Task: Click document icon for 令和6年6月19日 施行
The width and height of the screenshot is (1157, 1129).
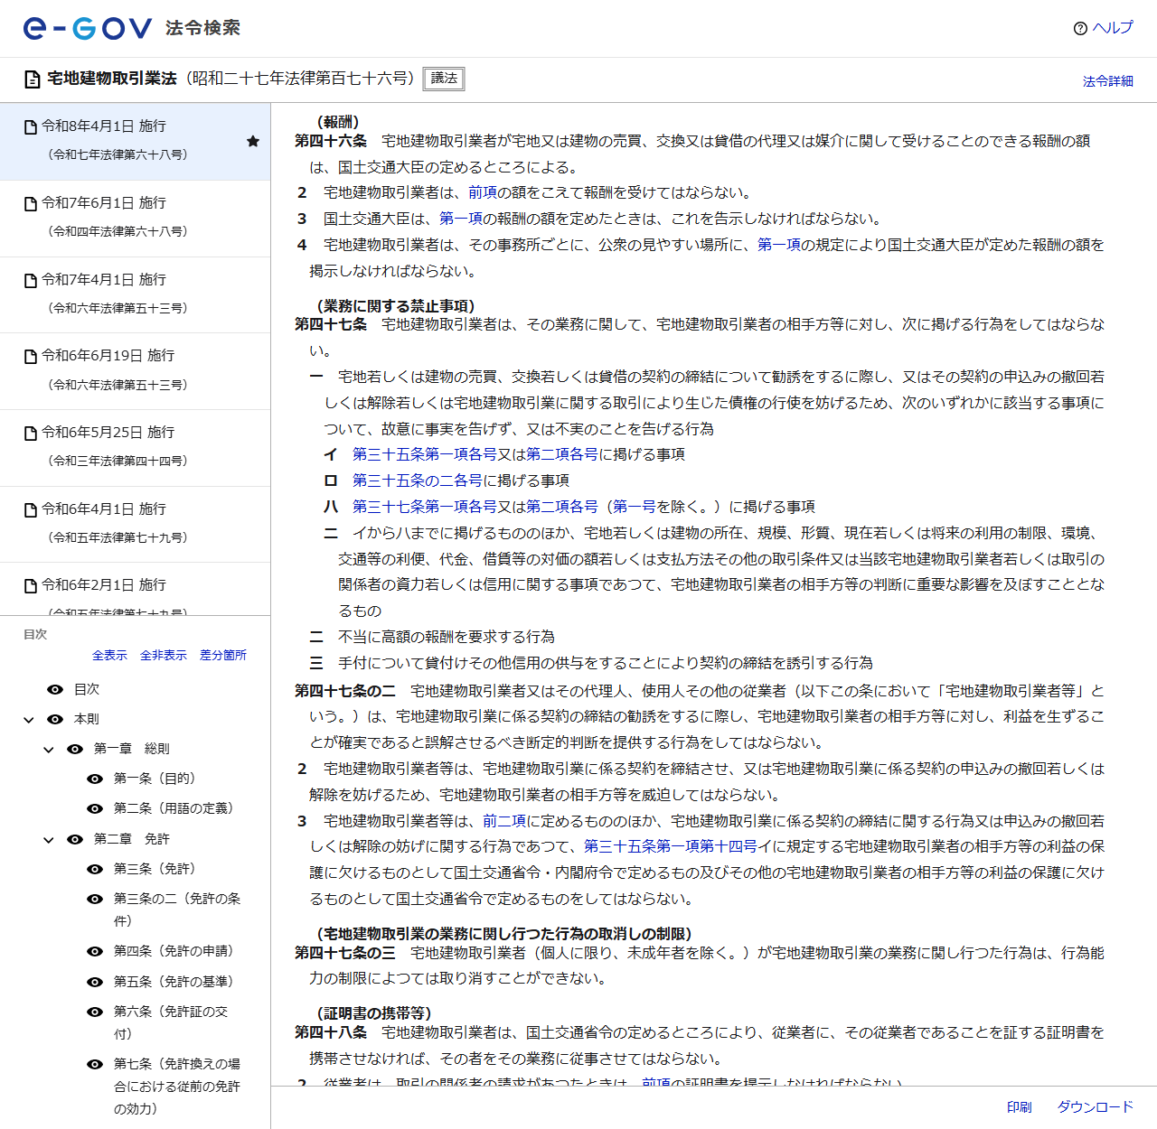Action: click(x=31, y=356)
